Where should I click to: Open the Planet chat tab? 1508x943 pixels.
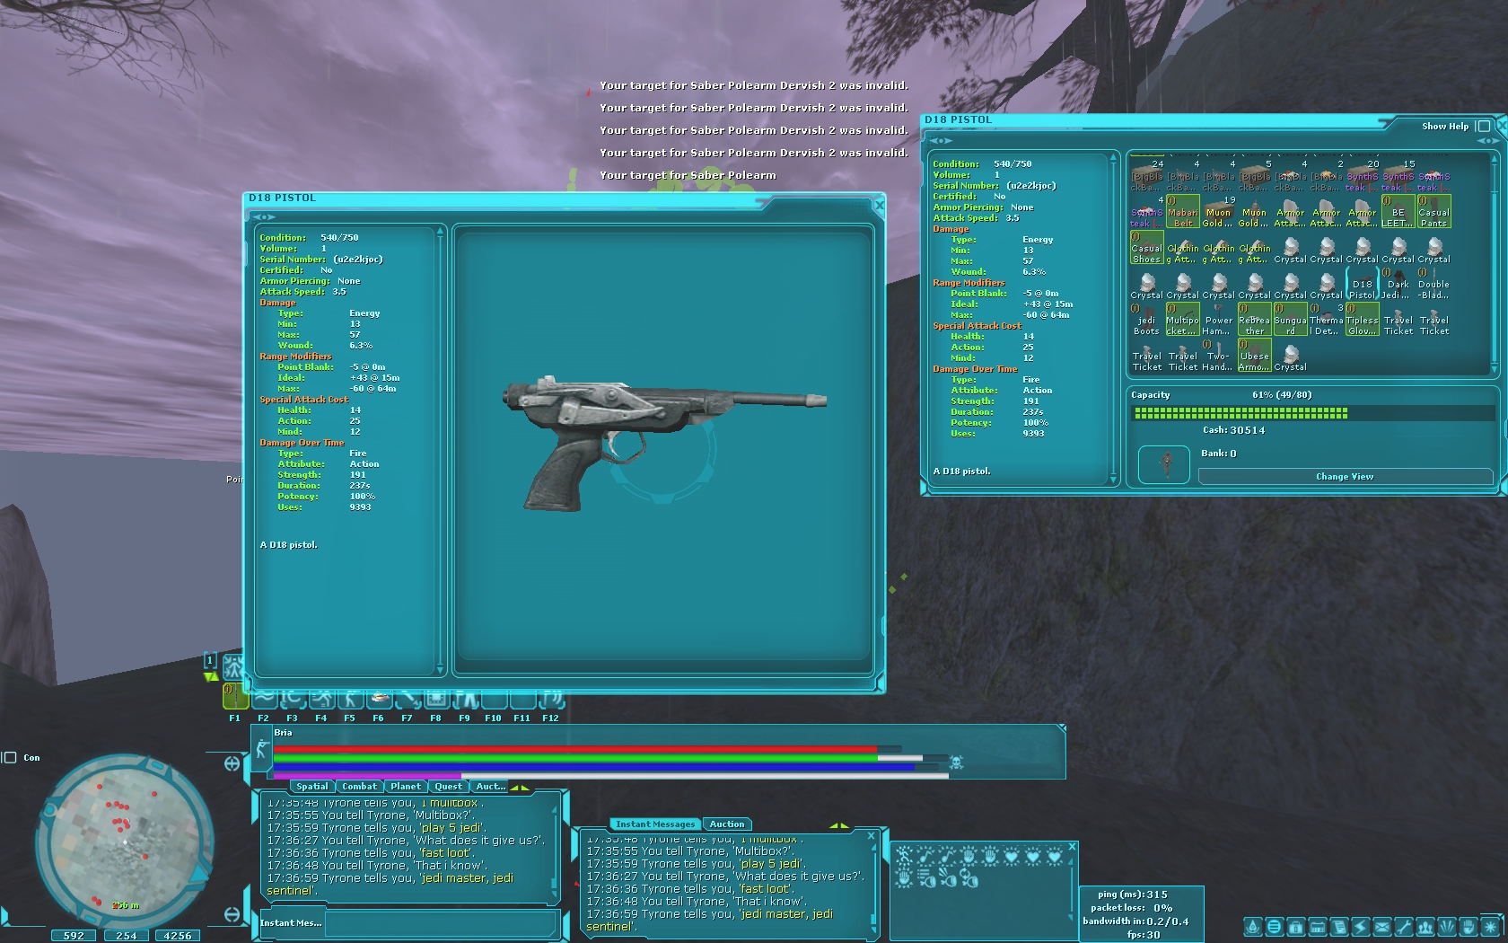coord(405,787)
